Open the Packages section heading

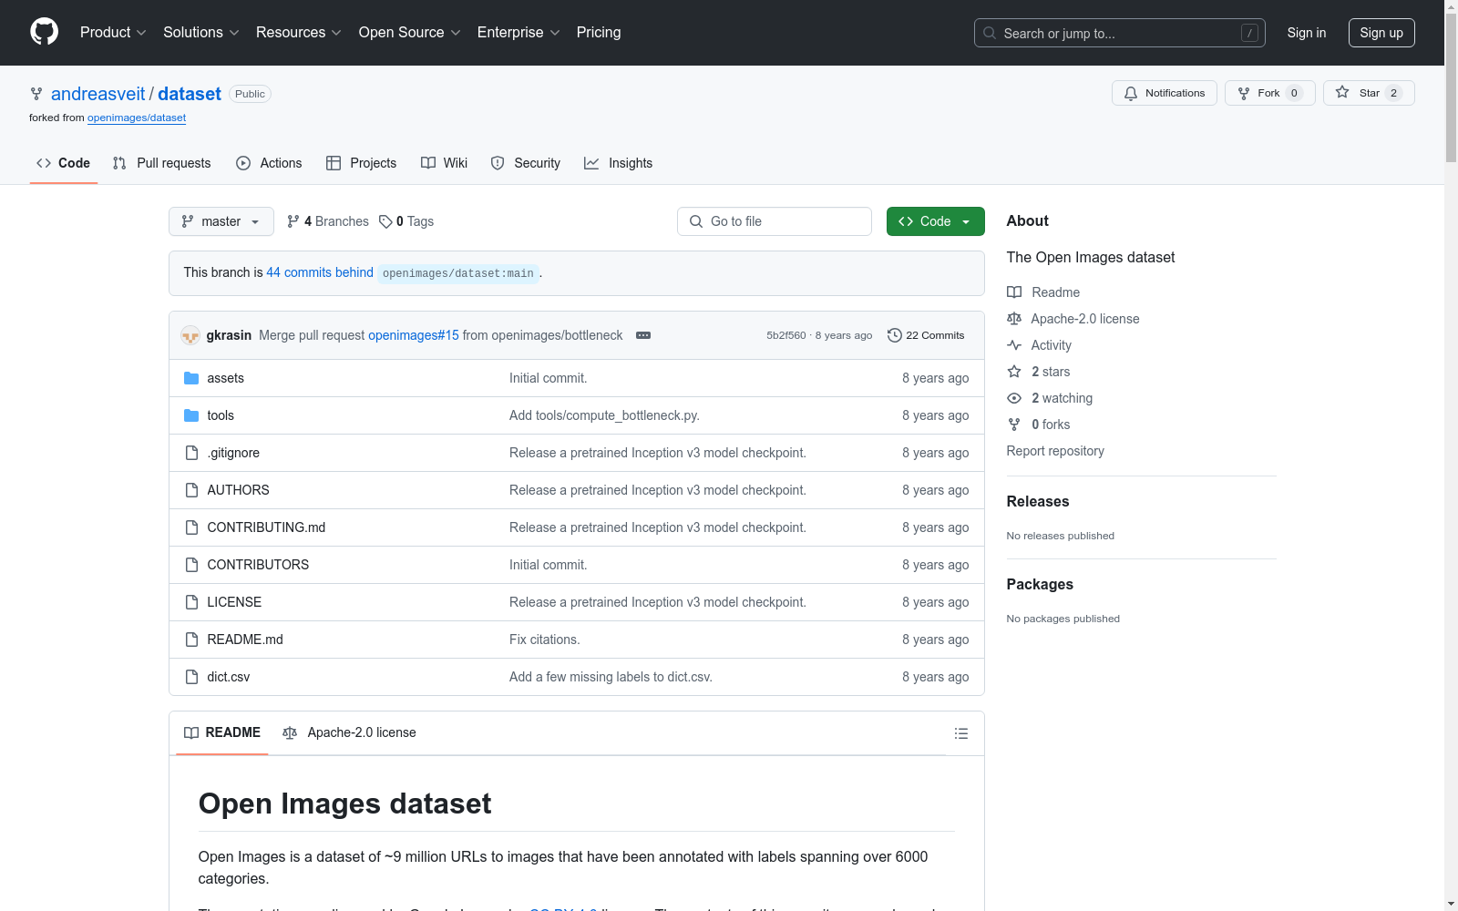[x=1040, y=584]
